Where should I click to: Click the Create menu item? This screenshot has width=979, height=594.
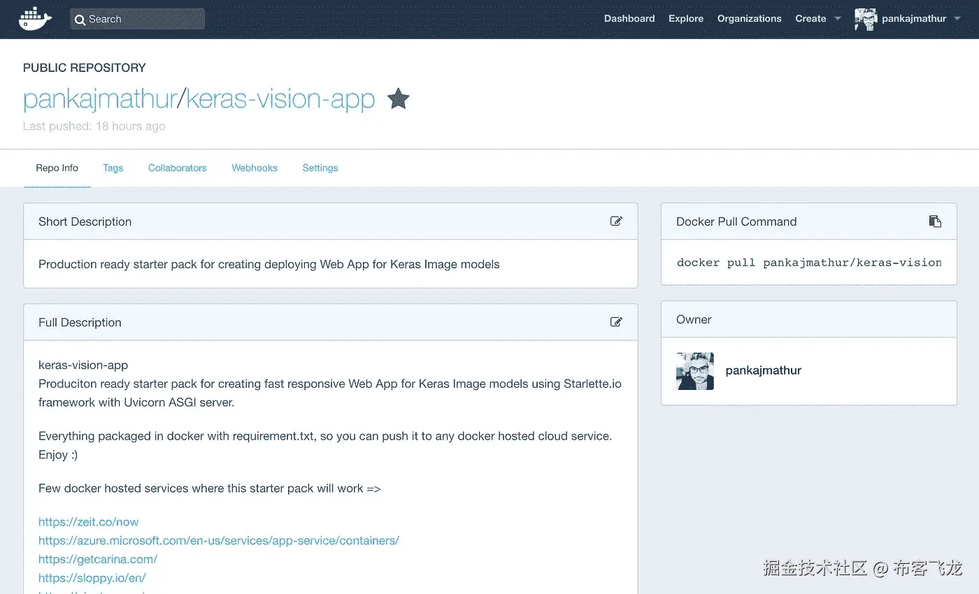point(810,19)
